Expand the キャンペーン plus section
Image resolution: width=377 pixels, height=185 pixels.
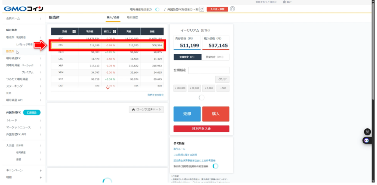pyautogui.click(x=40, y=170)
